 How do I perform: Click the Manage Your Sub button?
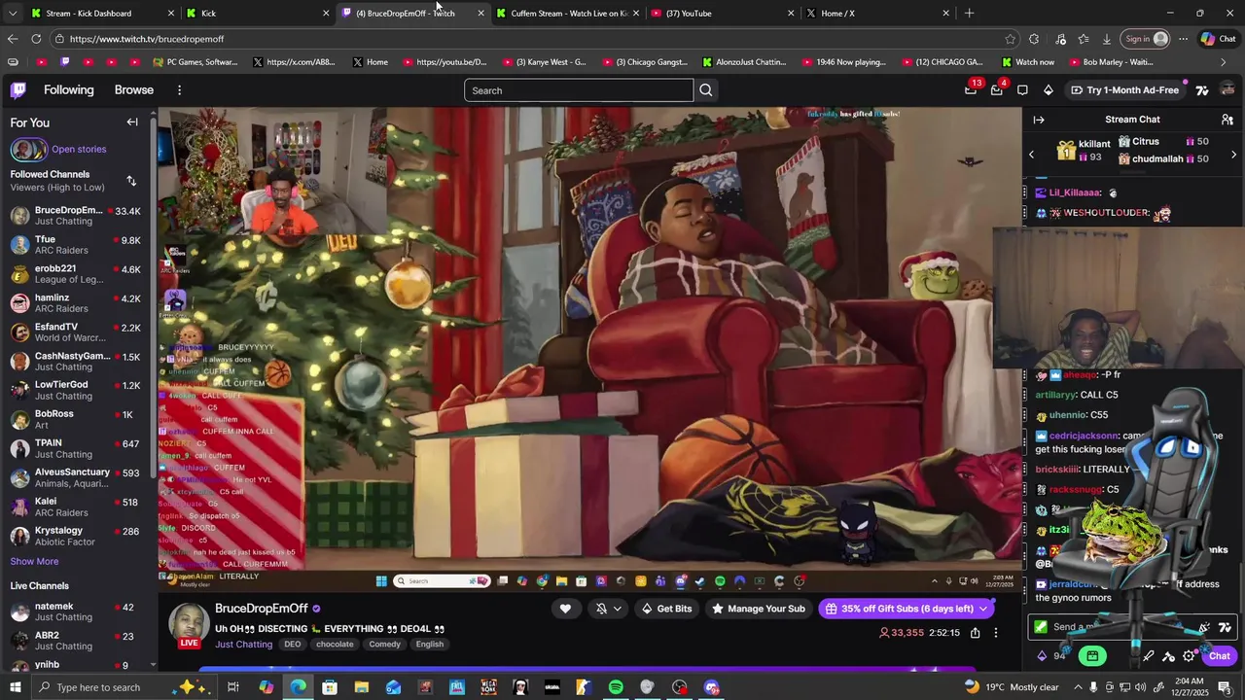coord(759,609)
